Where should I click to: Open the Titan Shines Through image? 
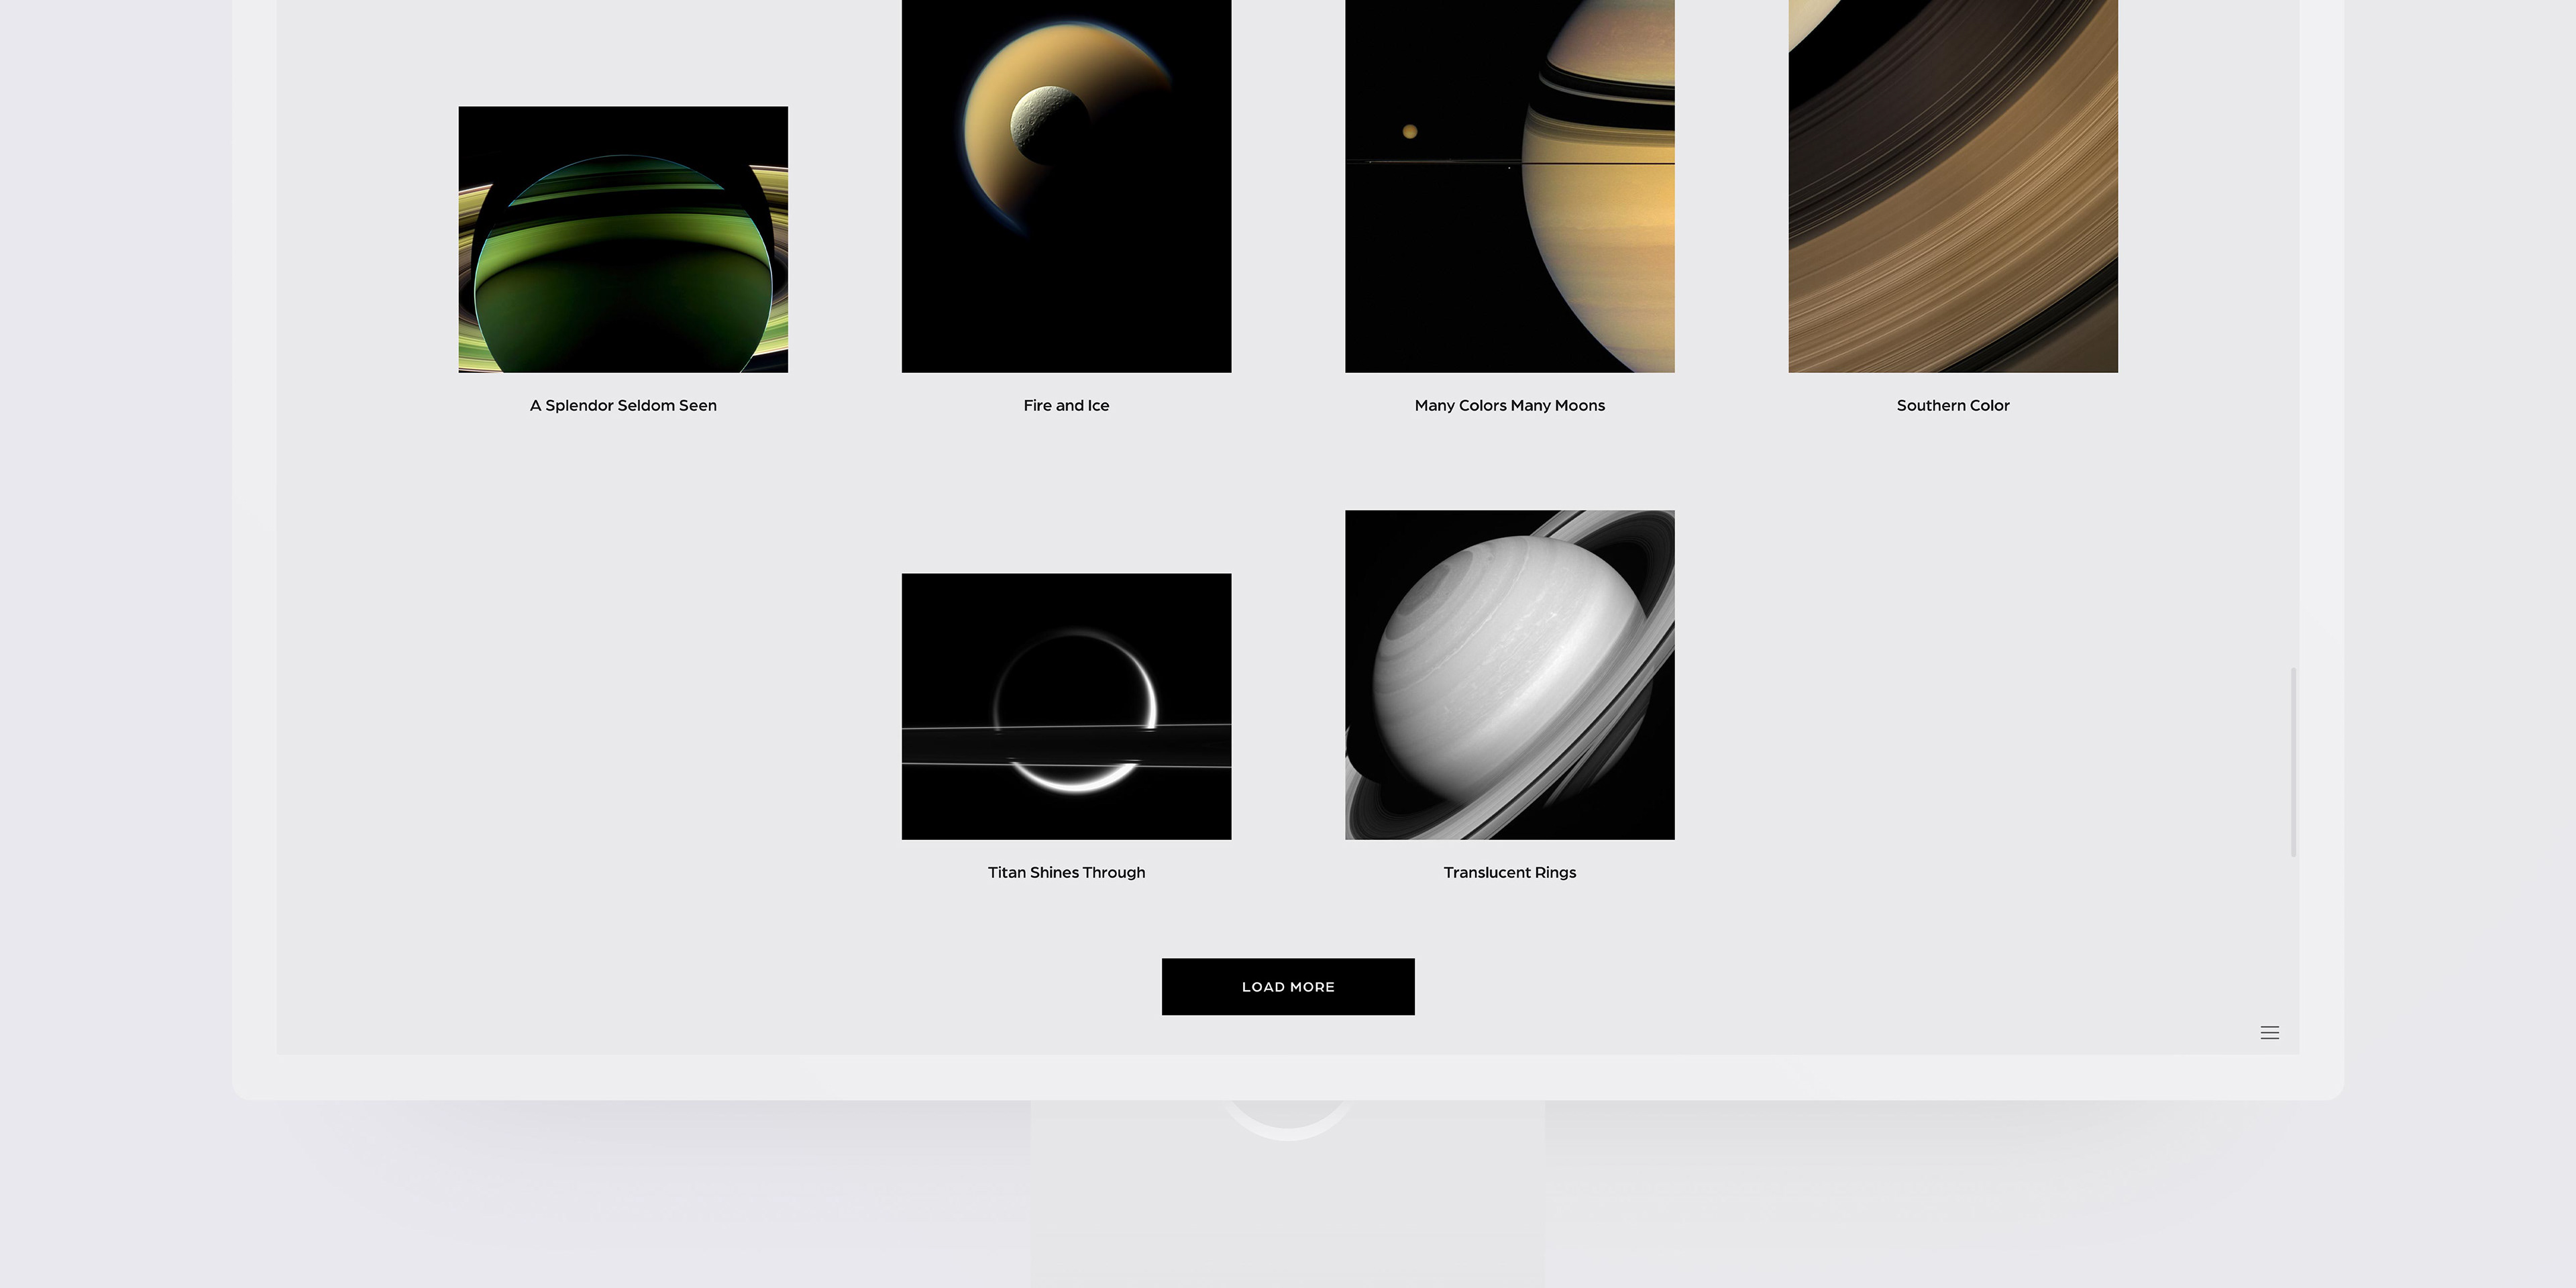1066,706
